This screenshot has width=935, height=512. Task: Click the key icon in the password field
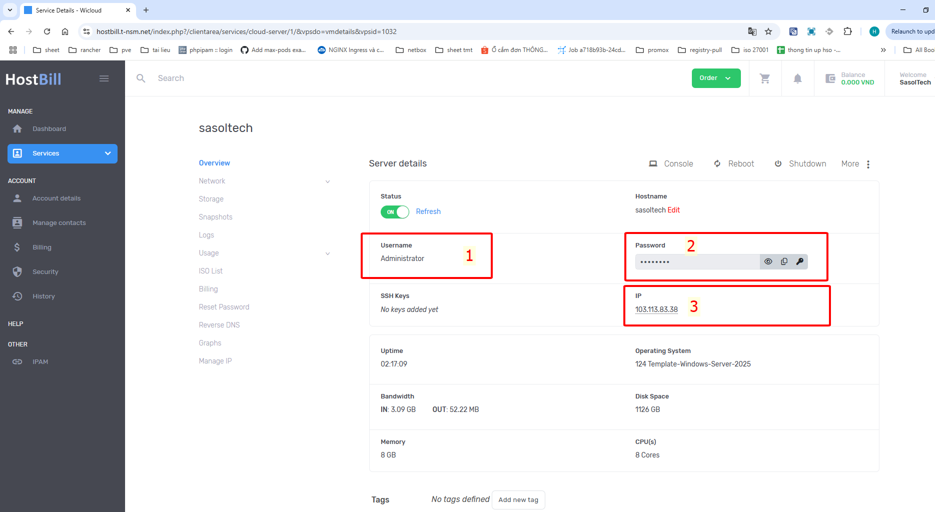[x=799, y=261]
